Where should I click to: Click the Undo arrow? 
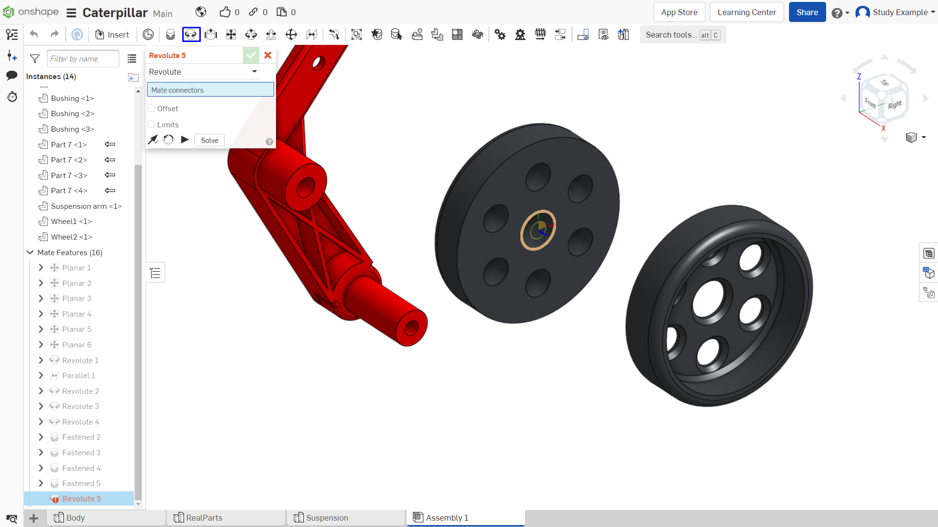point(34,35)
